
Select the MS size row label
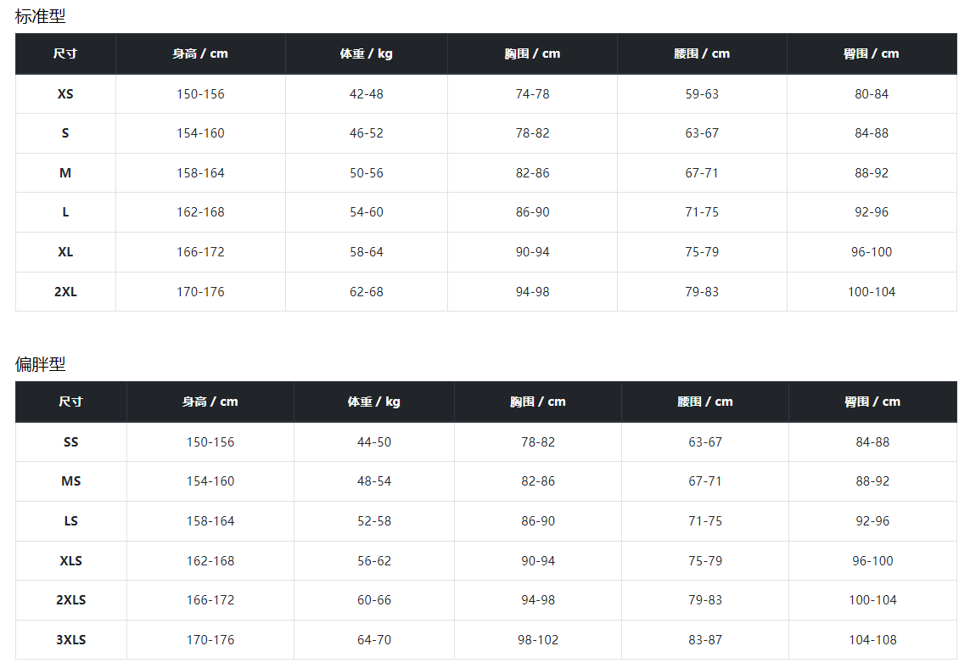pyautogui.click(x=71, y=481)
